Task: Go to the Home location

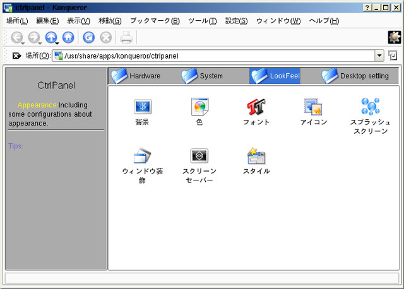Action: click(x=68, y=38)
